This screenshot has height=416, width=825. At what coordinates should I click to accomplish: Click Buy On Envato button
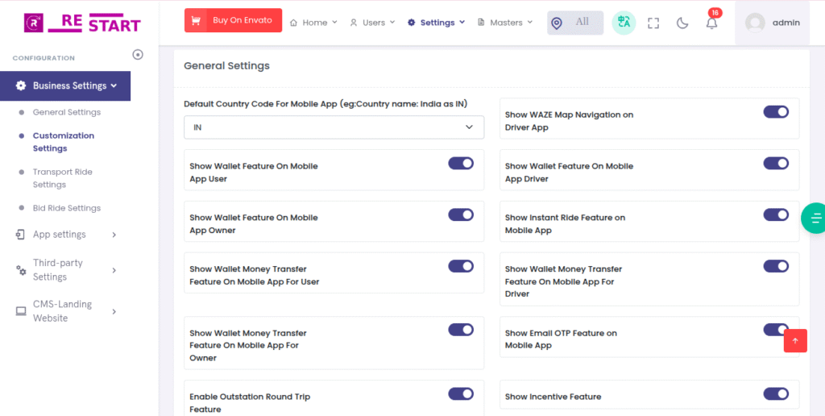233,20
